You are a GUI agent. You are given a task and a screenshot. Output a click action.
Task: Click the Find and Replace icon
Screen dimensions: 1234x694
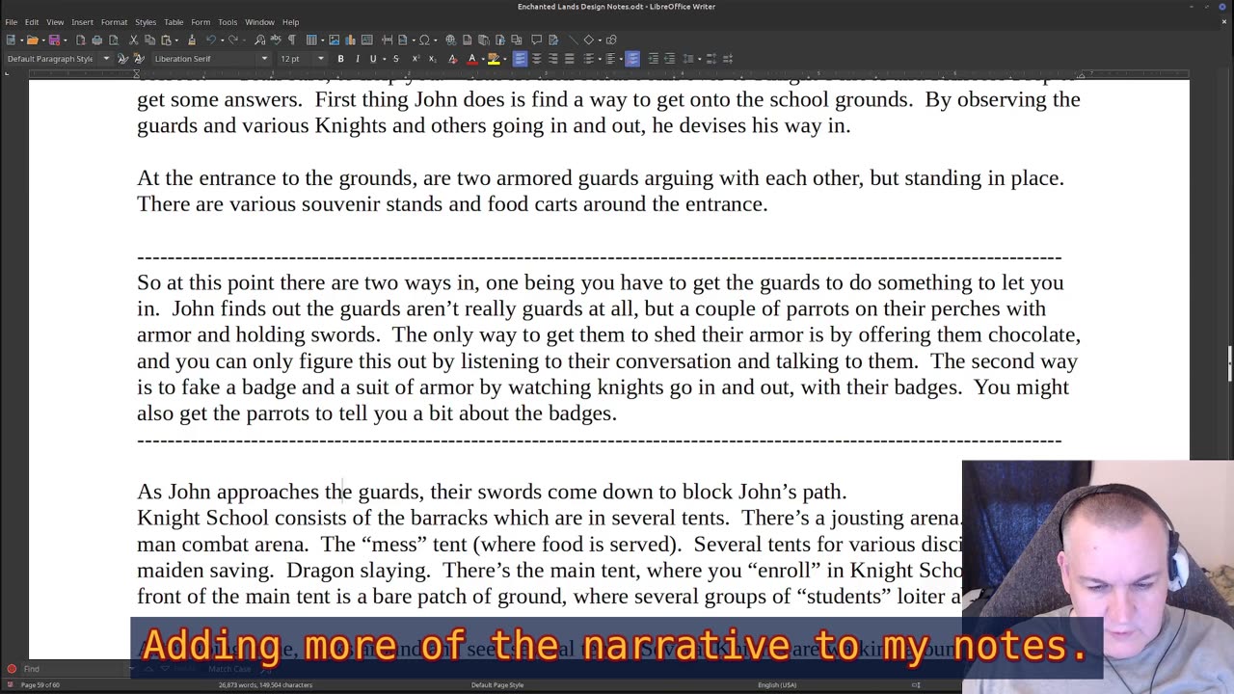tap(259, 40)
